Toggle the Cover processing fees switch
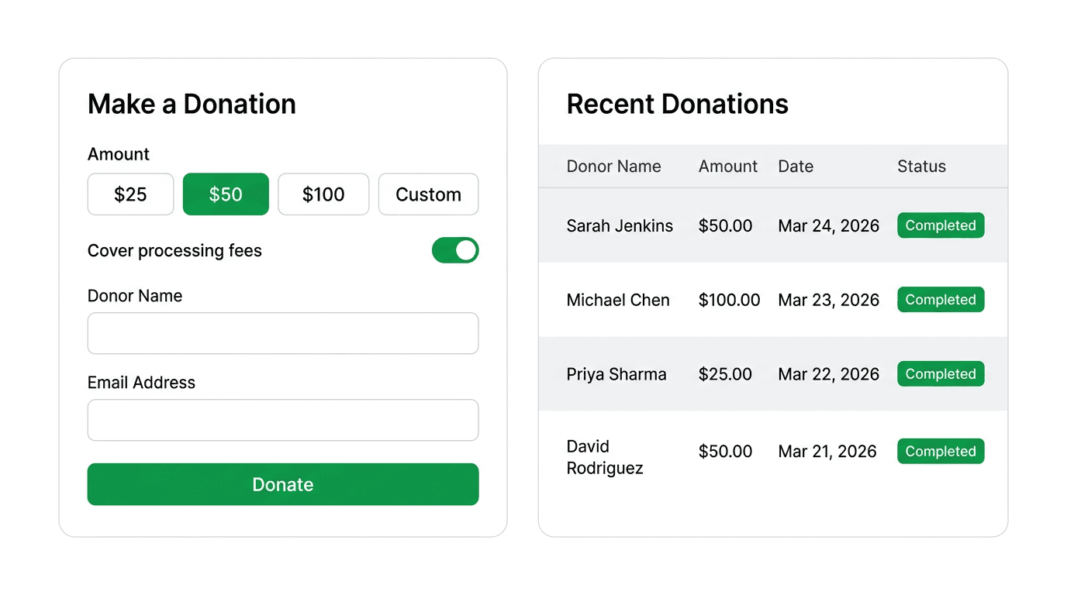This screenshot has height=595, width=1067. click(x=455, y=250)
